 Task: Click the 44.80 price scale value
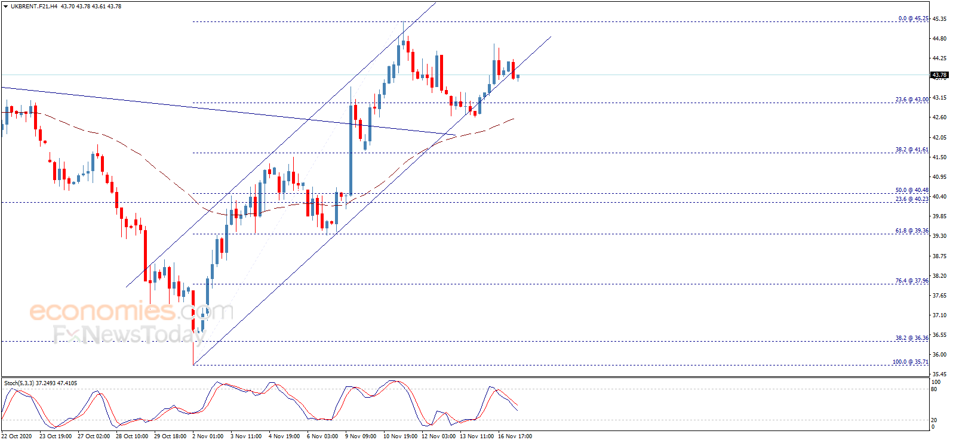pos(939,39)
